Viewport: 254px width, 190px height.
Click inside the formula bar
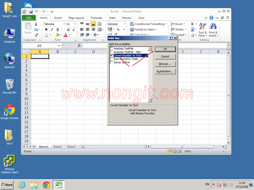point(95,45)
